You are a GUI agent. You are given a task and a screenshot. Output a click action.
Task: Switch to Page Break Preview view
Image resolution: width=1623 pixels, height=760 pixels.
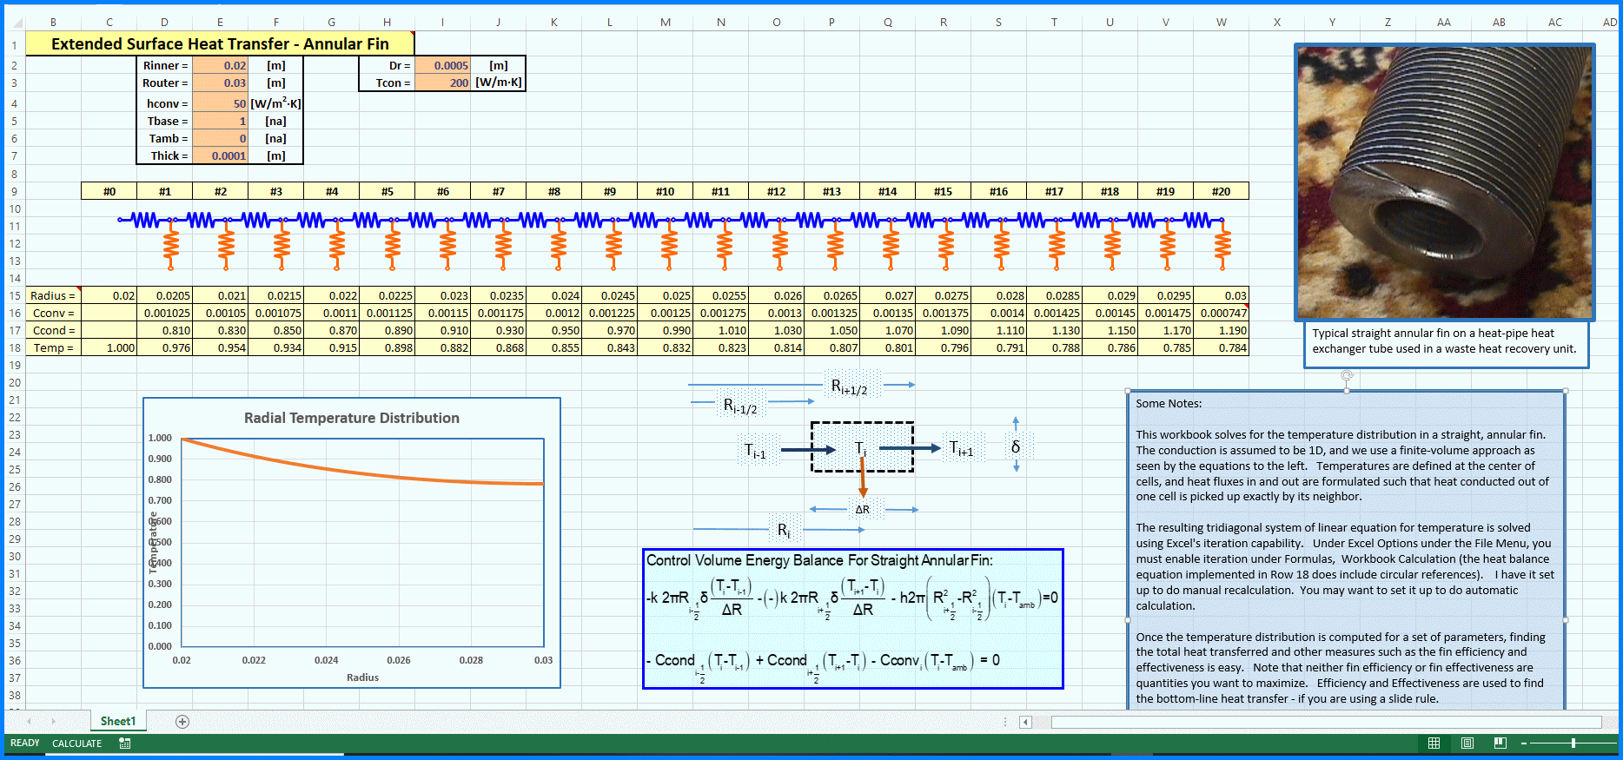click(x=1500, y=743)
